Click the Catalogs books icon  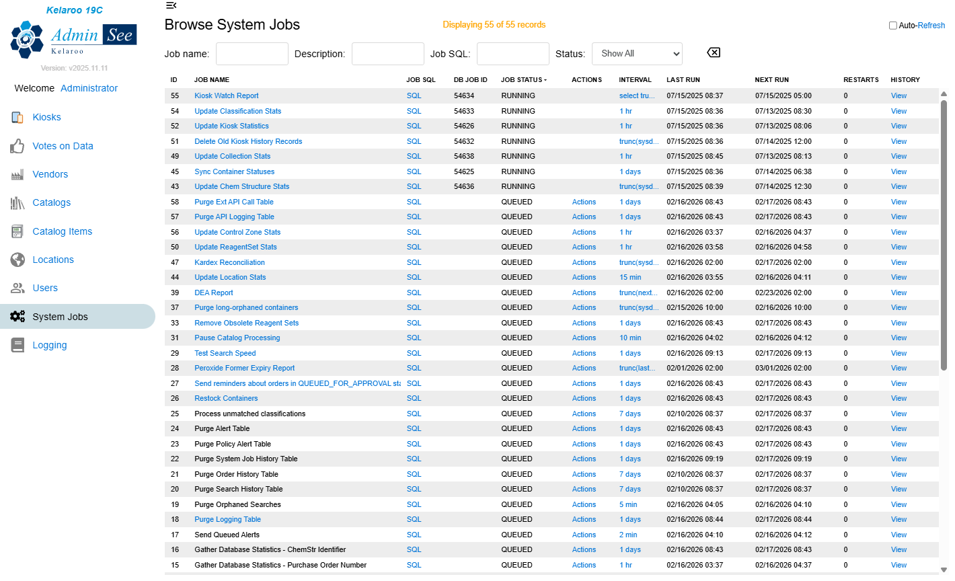pos(17,202)
